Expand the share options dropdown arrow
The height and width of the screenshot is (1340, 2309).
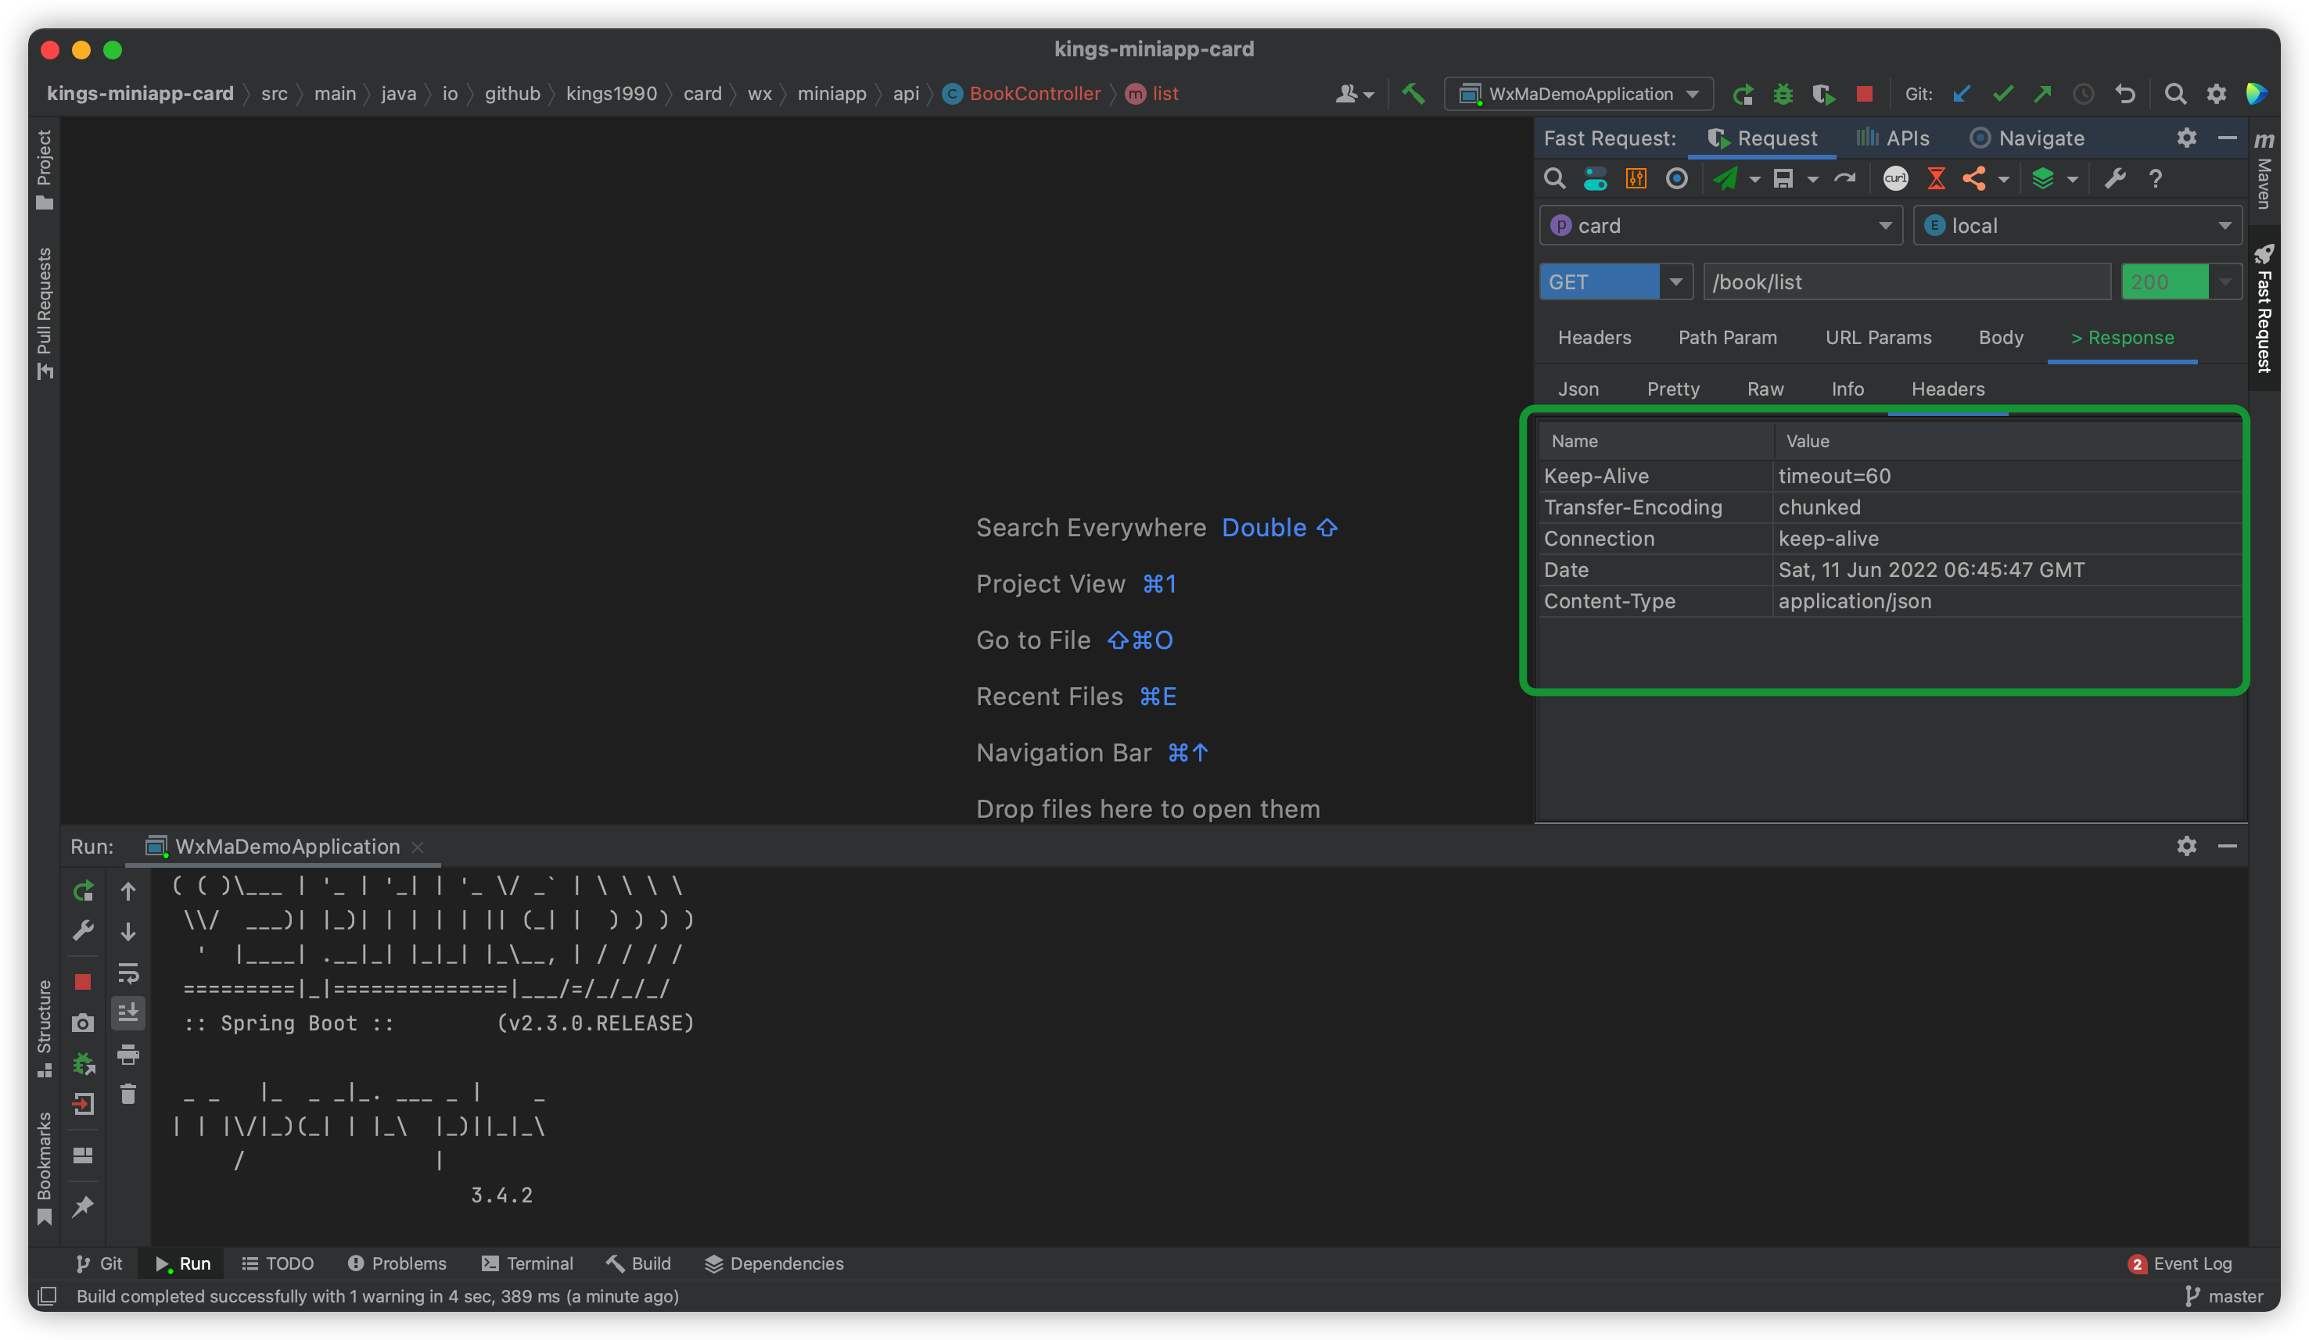(2004, 181)
